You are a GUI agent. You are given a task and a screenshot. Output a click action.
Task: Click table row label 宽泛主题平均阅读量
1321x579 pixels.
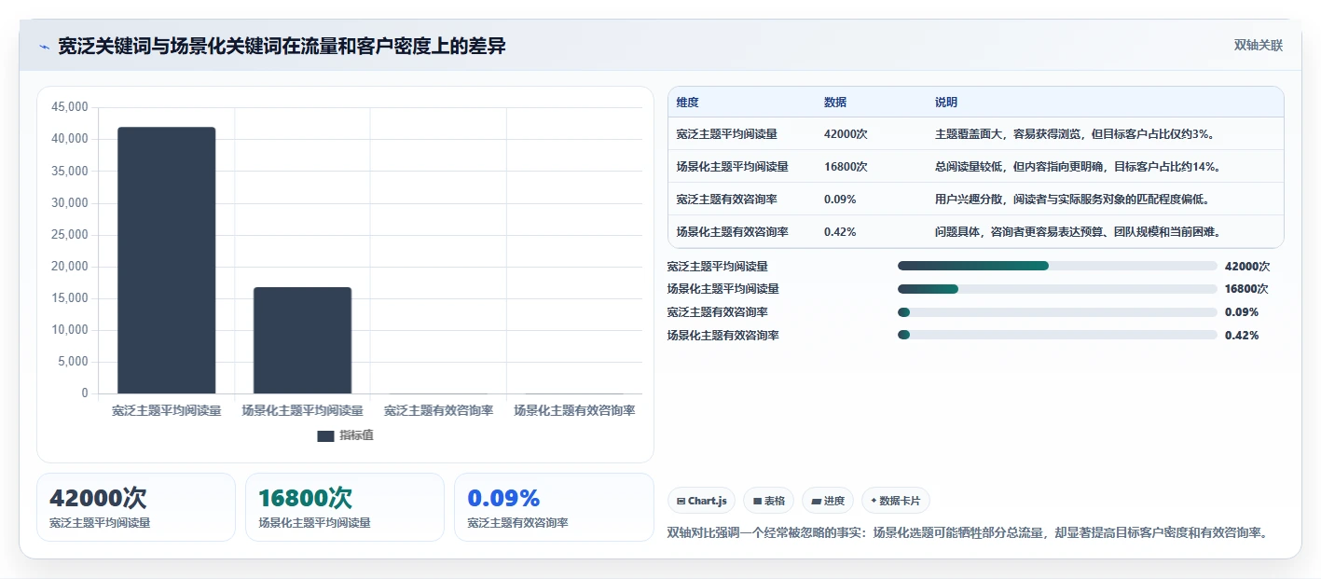(x=727, y=134)
